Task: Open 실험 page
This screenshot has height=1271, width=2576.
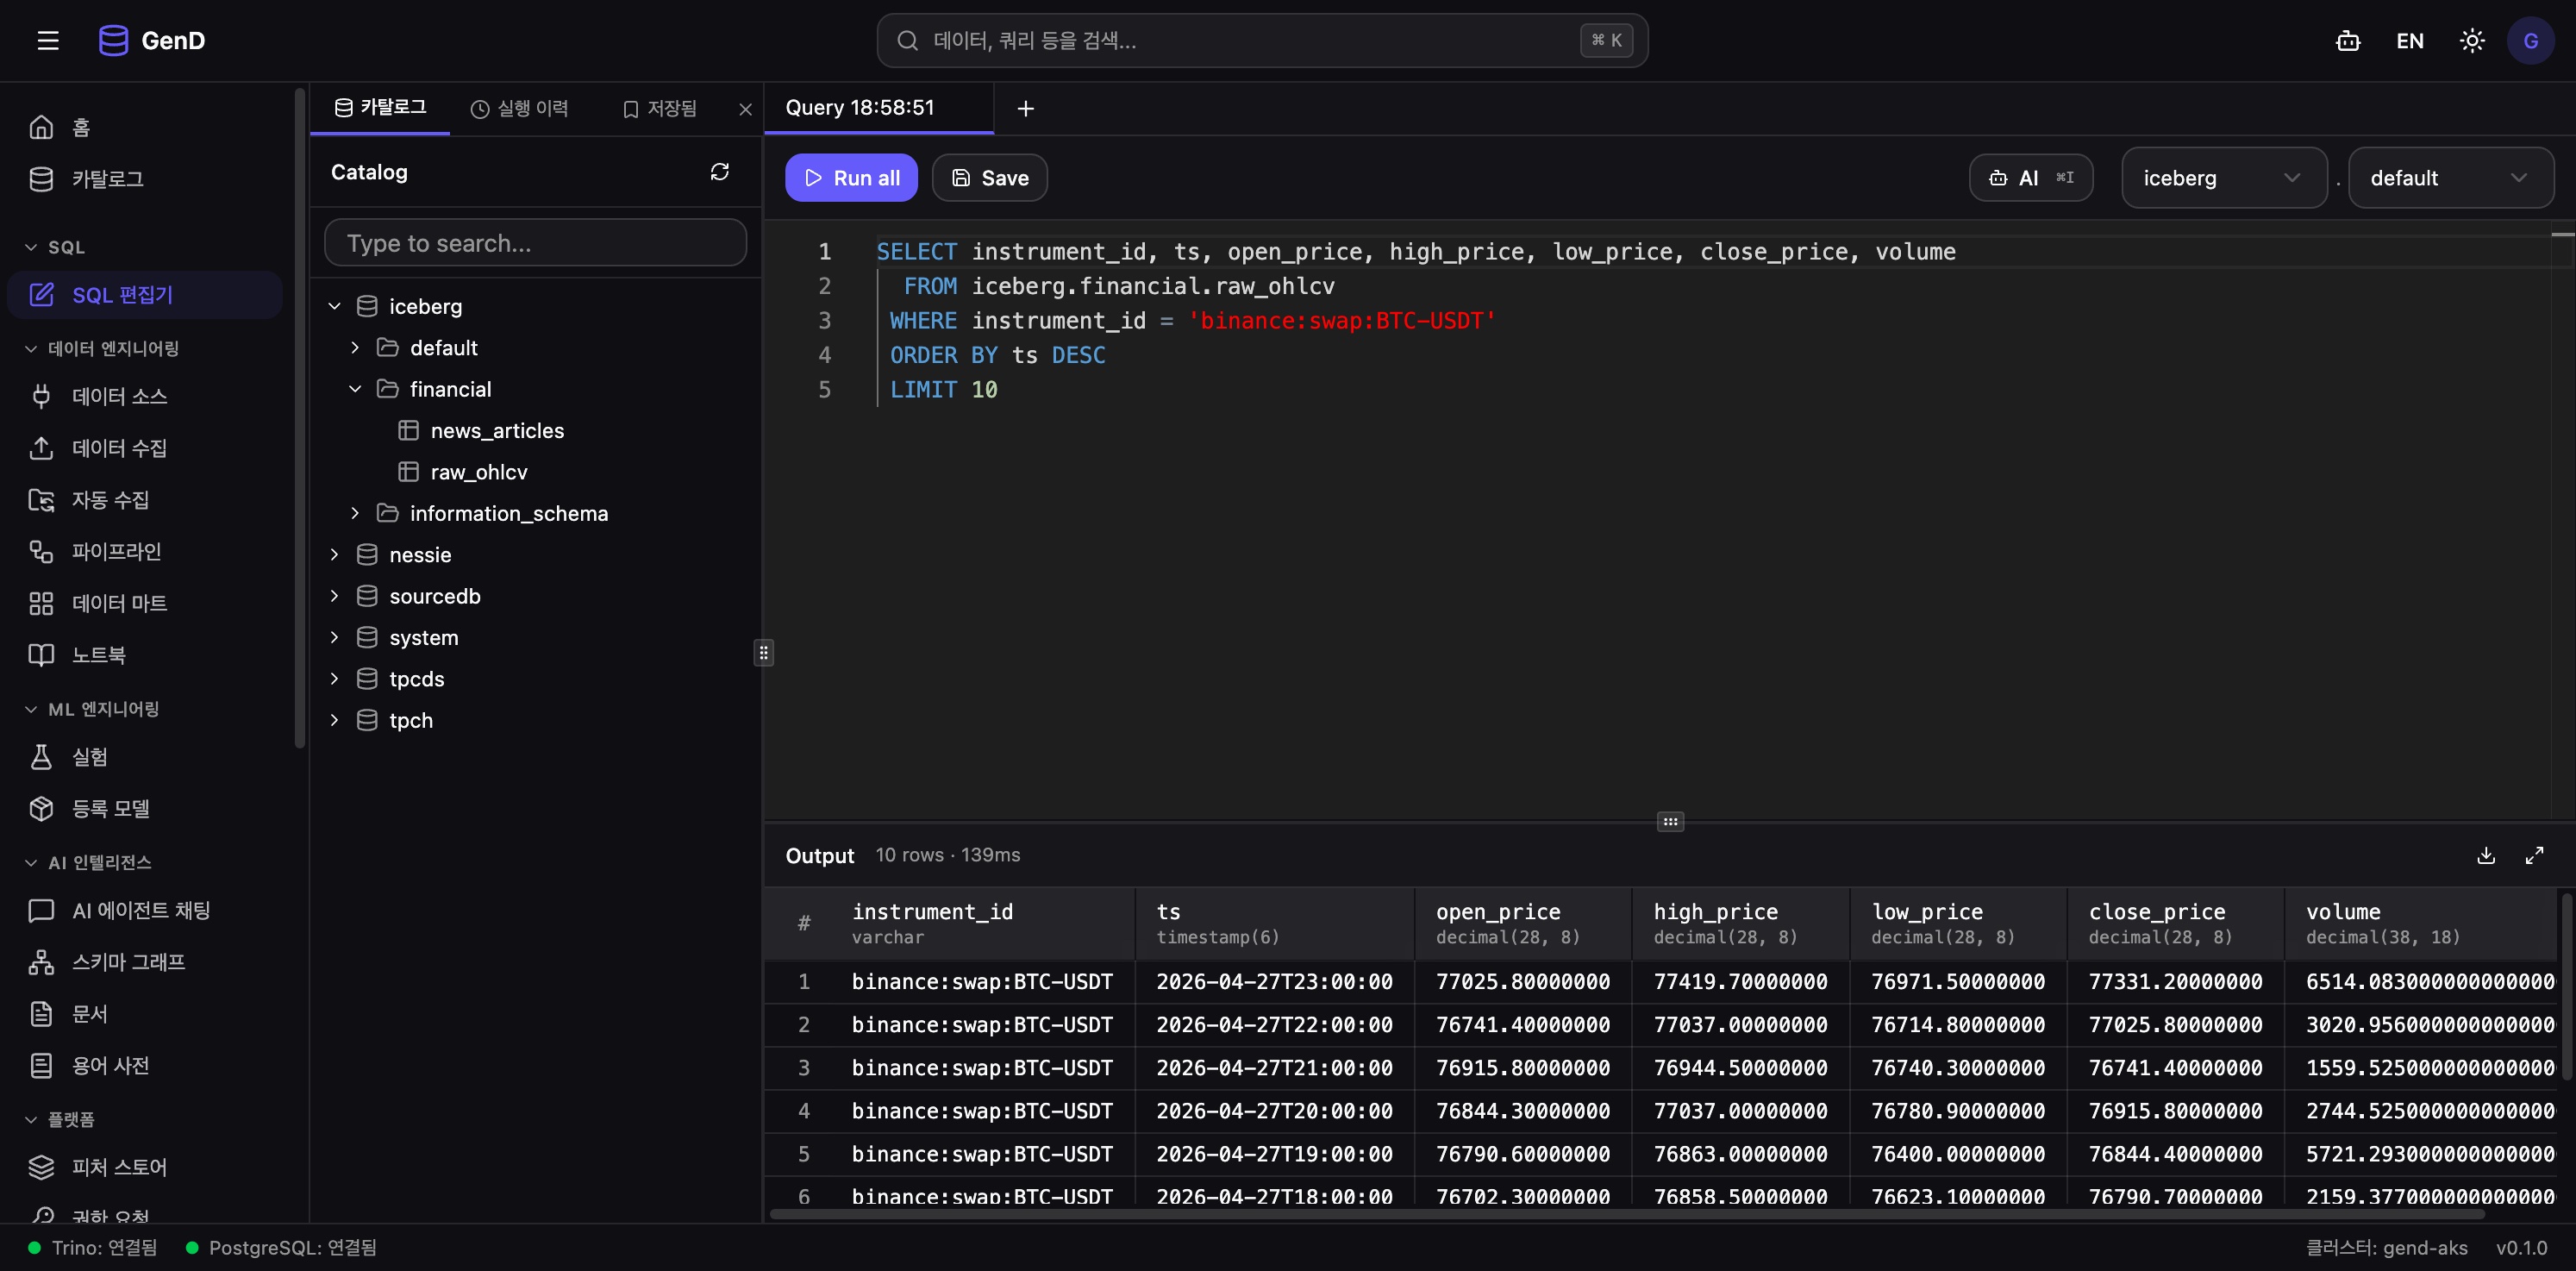Action: coord(144,756)
